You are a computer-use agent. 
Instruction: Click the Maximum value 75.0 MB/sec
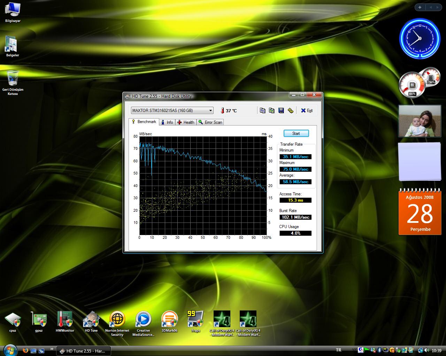(295, 169)
